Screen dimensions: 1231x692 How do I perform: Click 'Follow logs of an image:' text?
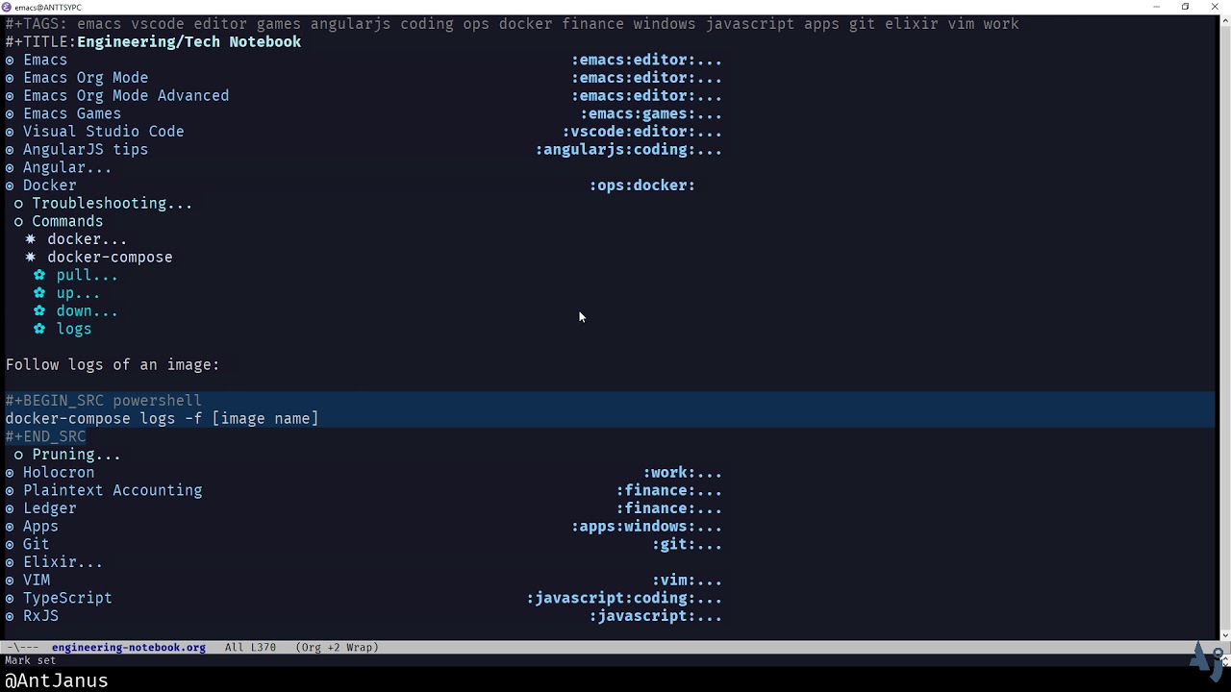pyautogui.click(x=113, y=365)
